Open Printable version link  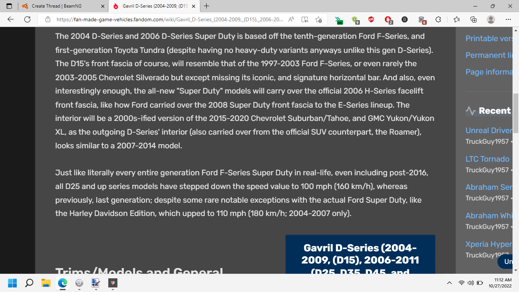pyautogui.click(x=489, y=38)
